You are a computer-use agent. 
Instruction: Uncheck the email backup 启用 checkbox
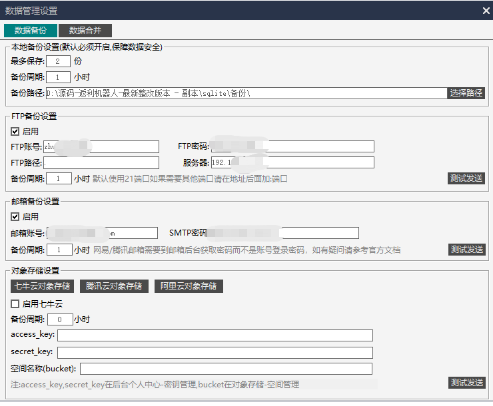(15, 217)
